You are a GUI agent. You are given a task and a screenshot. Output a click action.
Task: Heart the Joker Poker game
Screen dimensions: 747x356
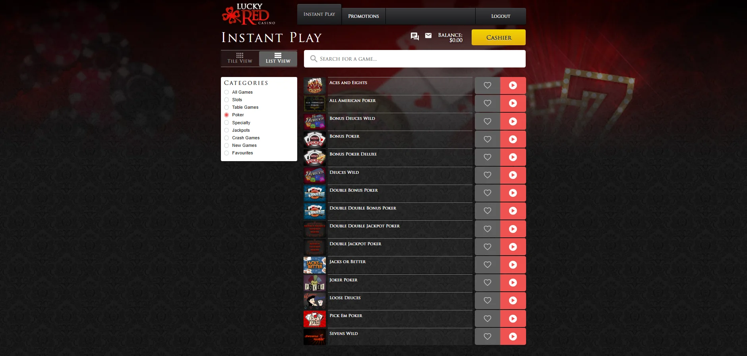pyautogui.click(x=488, y=283)
